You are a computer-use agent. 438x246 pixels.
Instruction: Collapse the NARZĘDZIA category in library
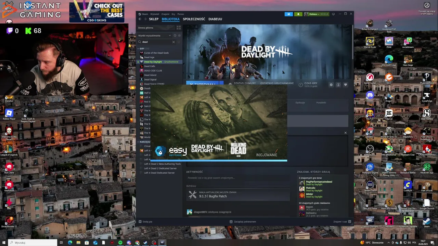coord(138,142)
